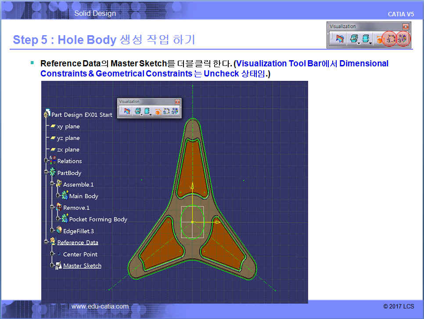Image resolution: width=424 pixels, height=319 pixels.
Task: Click Geometrical Constraints icon in viewport's floating toolbar
Action: [175, 111]
